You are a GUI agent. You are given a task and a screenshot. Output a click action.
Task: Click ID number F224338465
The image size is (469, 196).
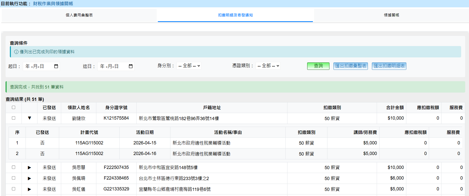116,178
